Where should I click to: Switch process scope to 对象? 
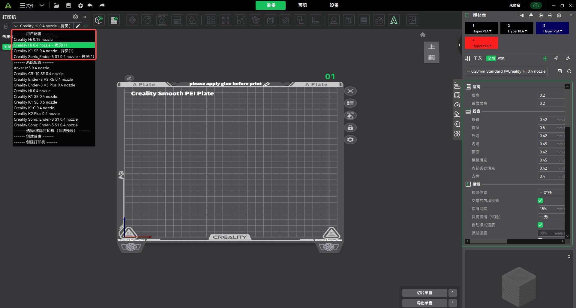tap(501, 59)
